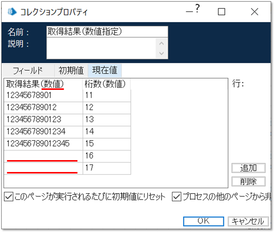This screenshot has height=233, width=275.
Task: Click the 追加 button to add row
Action: point(248,168)
